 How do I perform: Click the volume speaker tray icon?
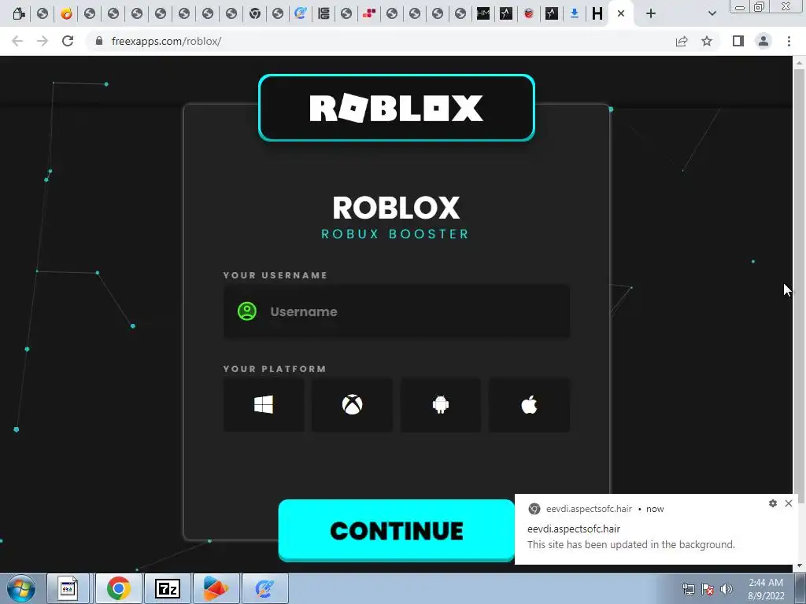click(727, 589)
